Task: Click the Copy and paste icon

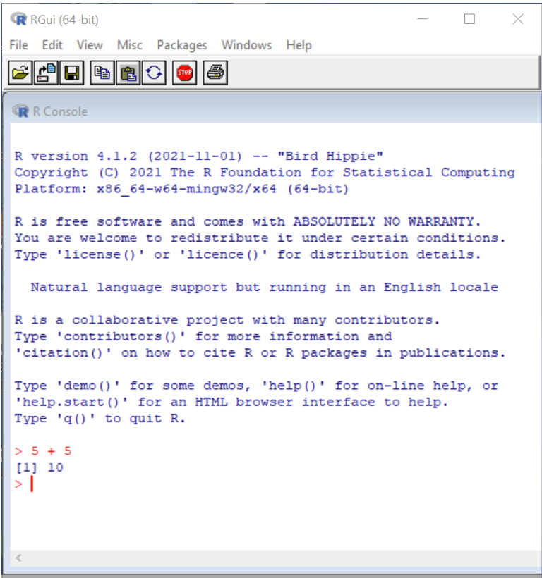Action: click(154, 73)
